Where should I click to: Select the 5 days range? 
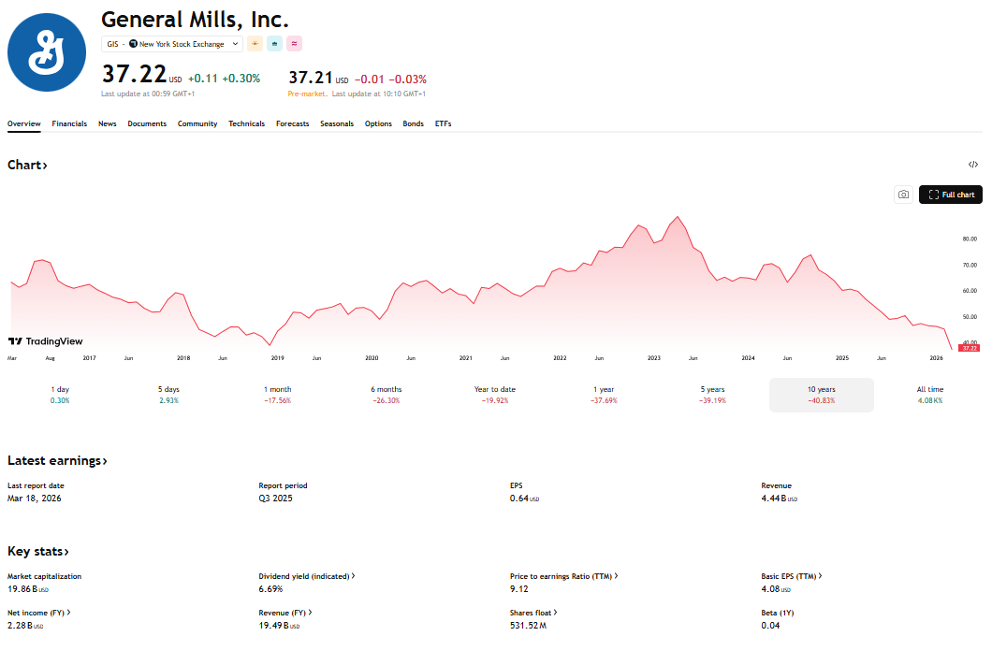coord(168,395)
